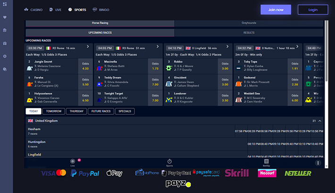Click the Join now button
The height and width of the screenshot is (193, 335).
coord(276,9)
